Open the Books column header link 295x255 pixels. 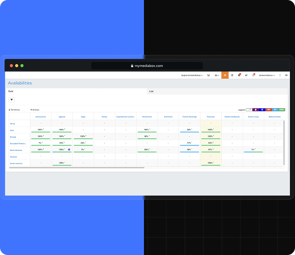click(x=104, y=117)
